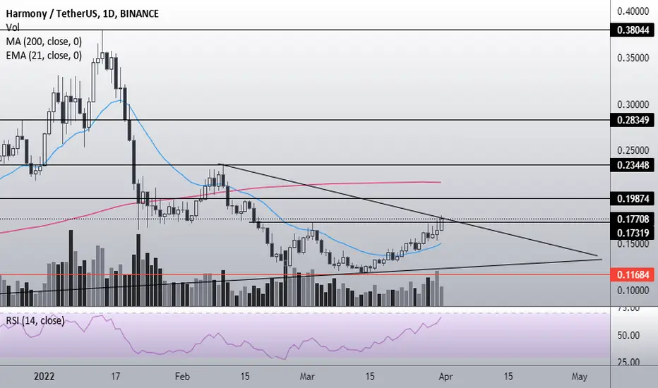Click the RSI 50.00 axis value
This screenshot has height=388, width=658.
(x=628, y=336)
